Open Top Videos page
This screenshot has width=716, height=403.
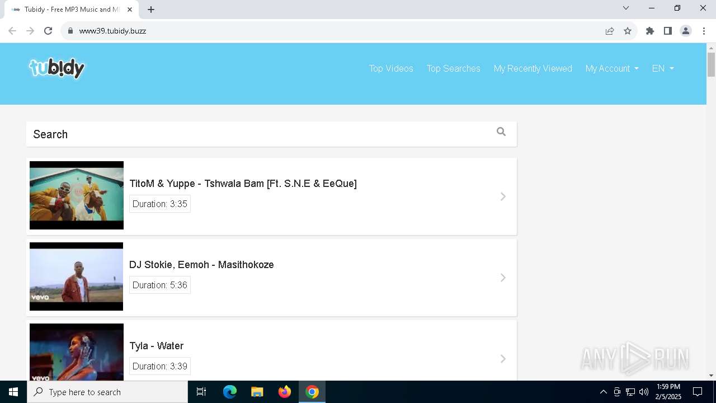[x=391, y=68]
